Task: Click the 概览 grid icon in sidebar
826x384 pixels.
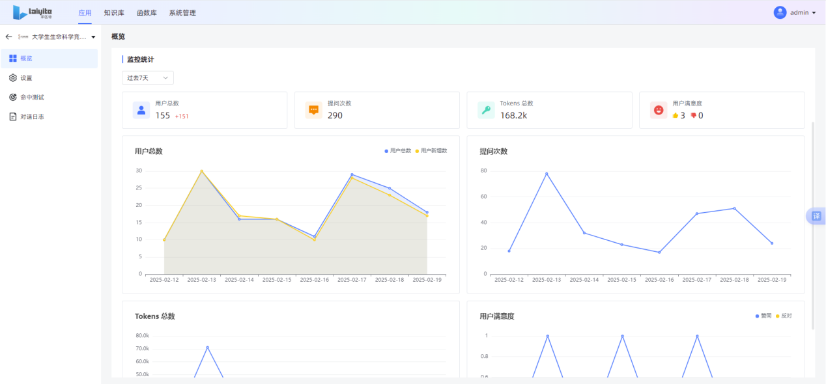Action: (13, 59)
